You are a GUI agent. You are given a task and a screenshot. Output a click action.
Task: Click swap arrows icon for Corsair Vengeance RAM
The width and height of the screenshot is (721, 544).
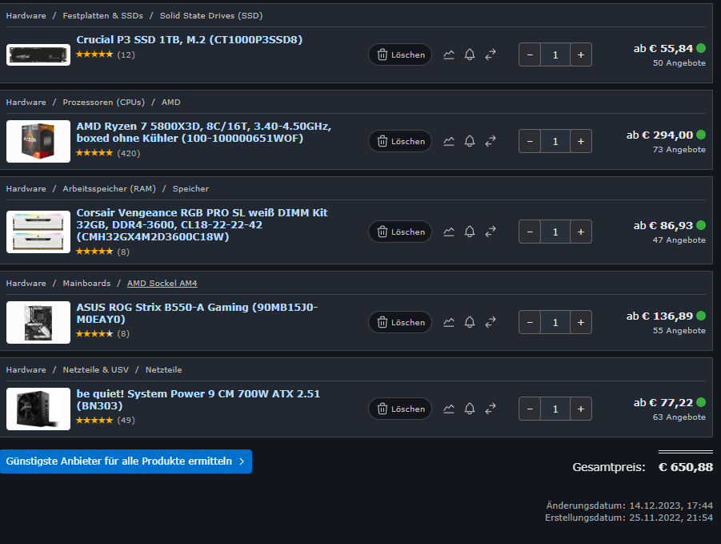tap(491, 232)
